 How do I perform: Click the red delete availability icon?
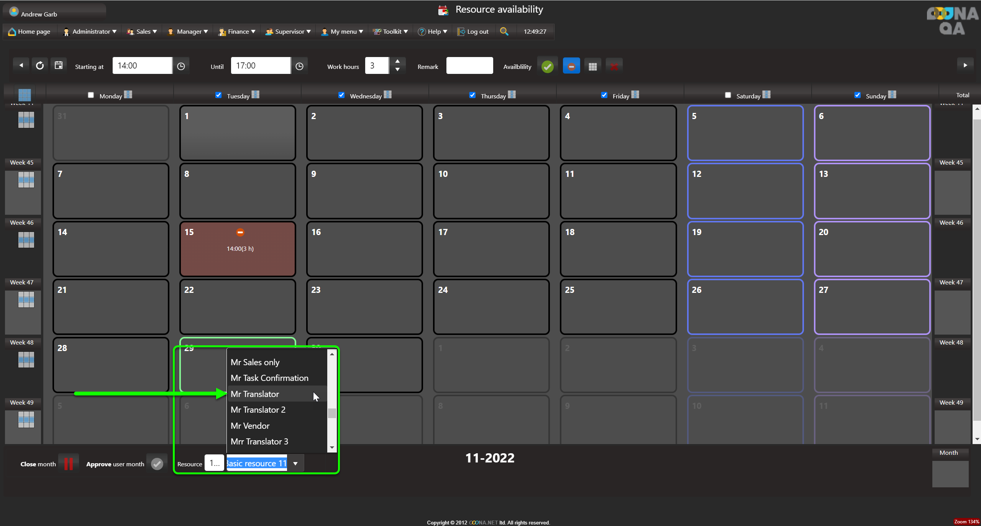click(x=614, y=67)
